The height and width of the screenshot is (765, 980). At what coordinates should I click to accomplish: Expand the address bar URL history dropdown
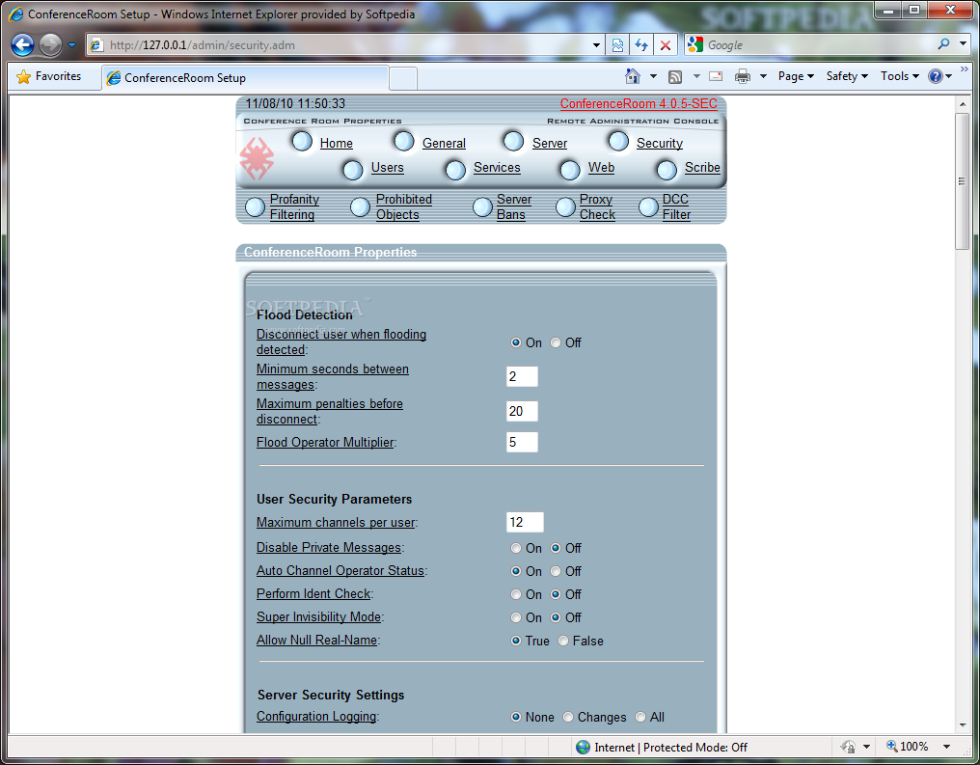(x=596, y=45)
